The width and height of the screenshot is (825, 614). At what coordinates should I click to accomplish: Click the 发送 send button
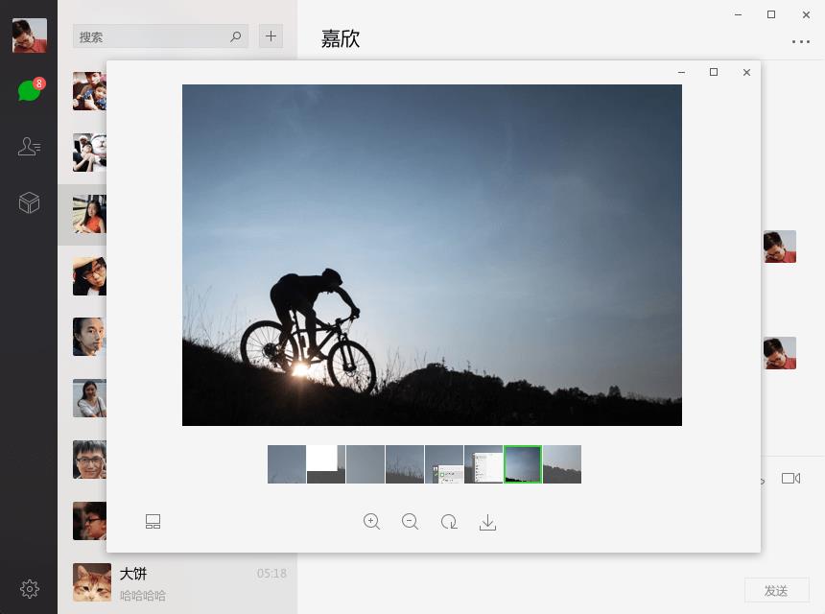(777, 590)
